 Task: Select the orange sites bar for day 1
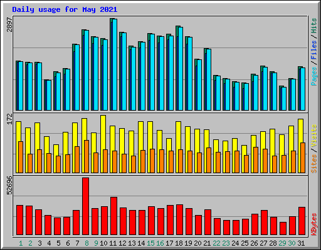click(21, 157)
